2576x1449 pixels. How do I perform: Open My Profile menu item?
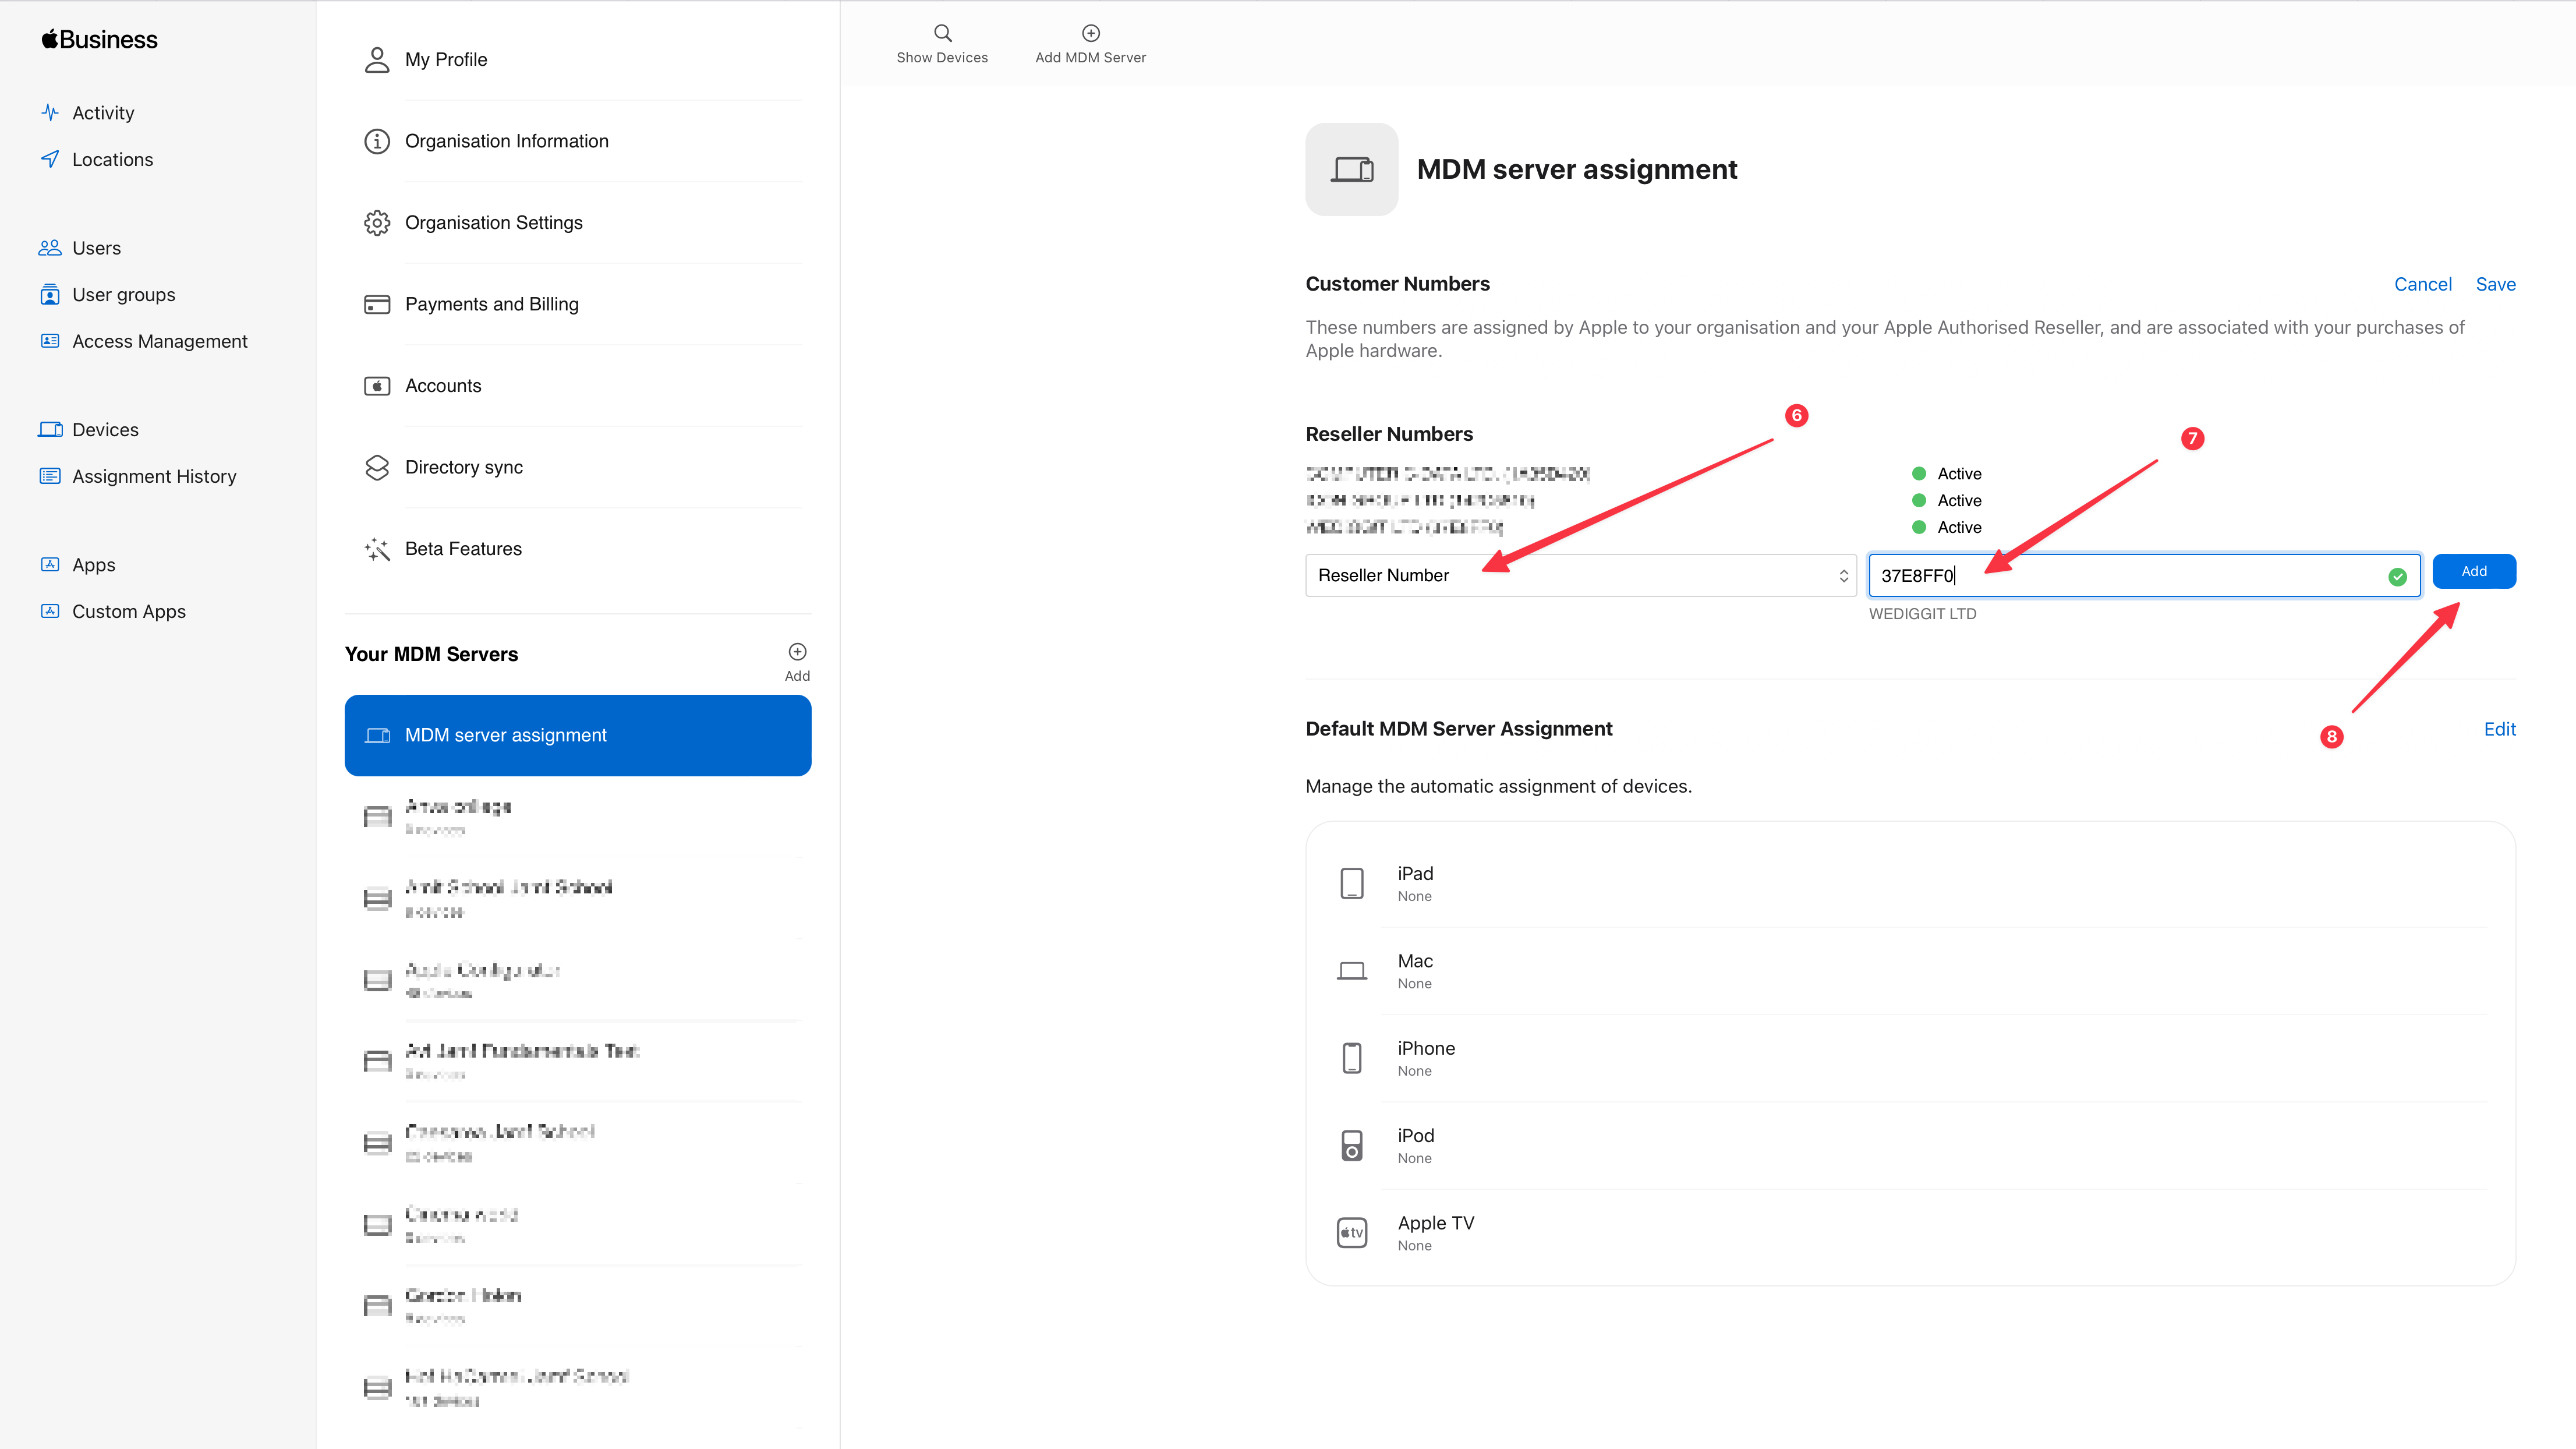coord(446,60)
